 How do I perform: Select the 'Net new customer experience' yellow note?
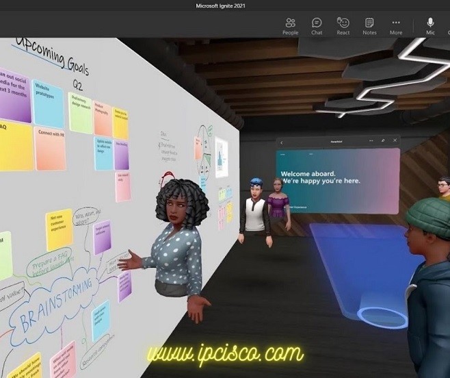tap(59, 229)
